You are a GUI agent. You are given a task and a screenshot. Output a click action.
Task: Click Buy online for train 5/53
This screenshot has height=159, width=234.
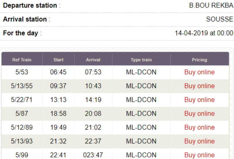pos(199,72)
